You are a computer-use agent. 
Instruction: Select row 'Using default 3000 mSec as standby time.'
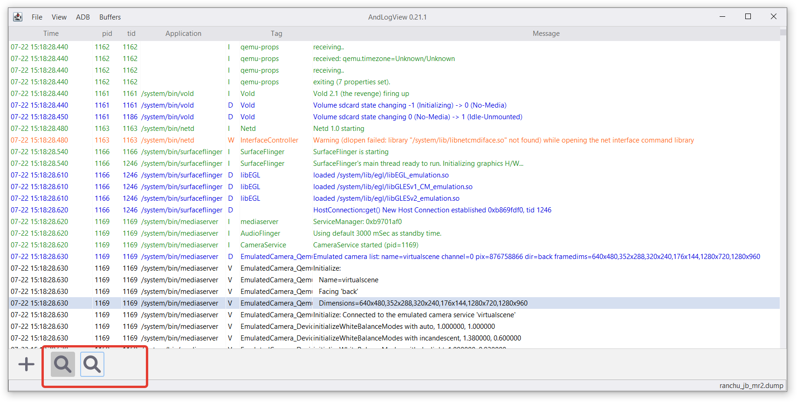pos(394,233)
